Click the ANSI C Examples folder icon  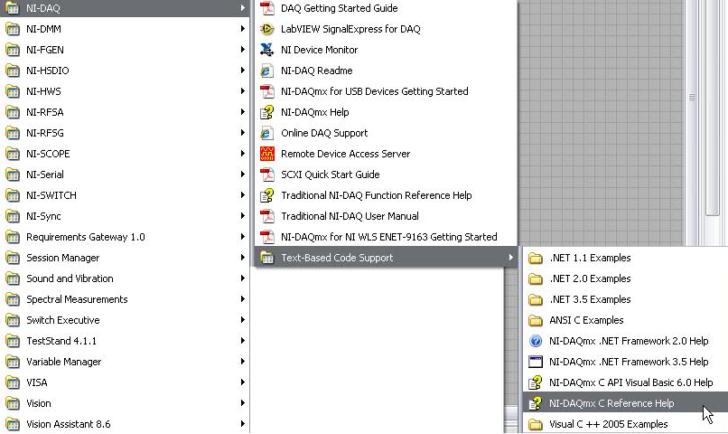click(x=536, y=320)
